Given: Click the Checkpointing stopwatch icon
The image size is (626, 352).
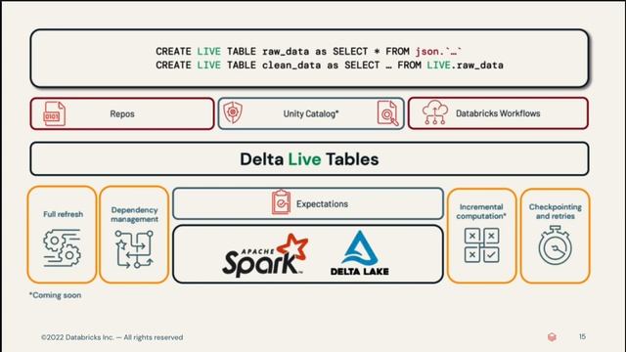Looking at the screenshot, I should pos(555,245).
